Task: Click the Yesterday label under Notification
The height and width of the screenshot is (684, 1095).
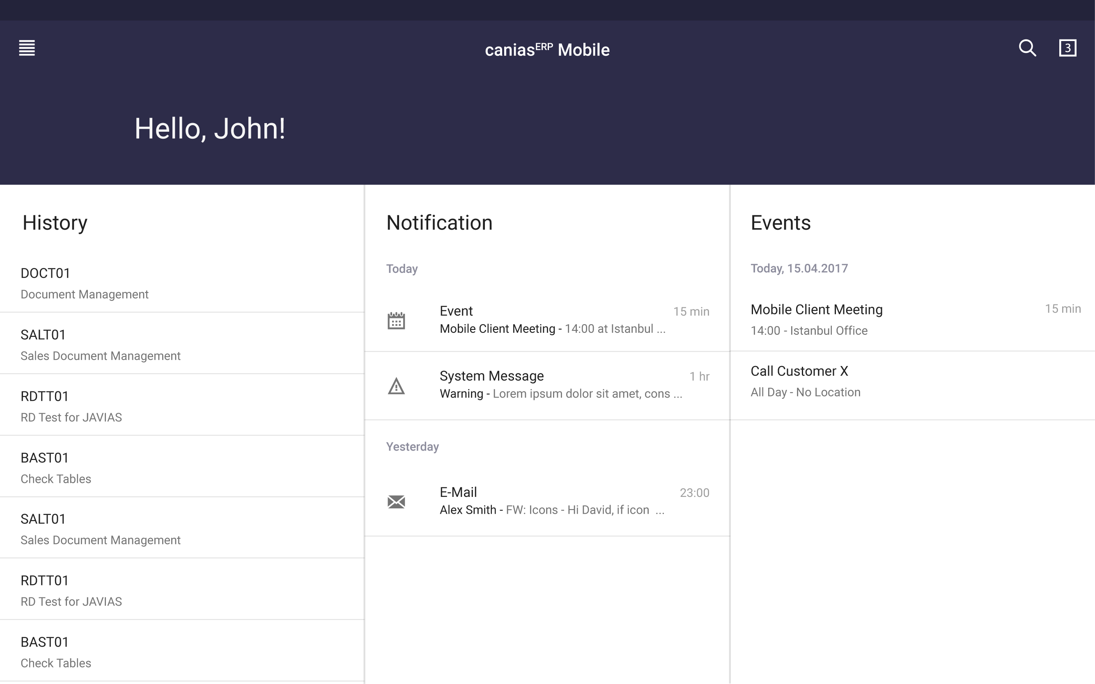Action: click(412, 446)
